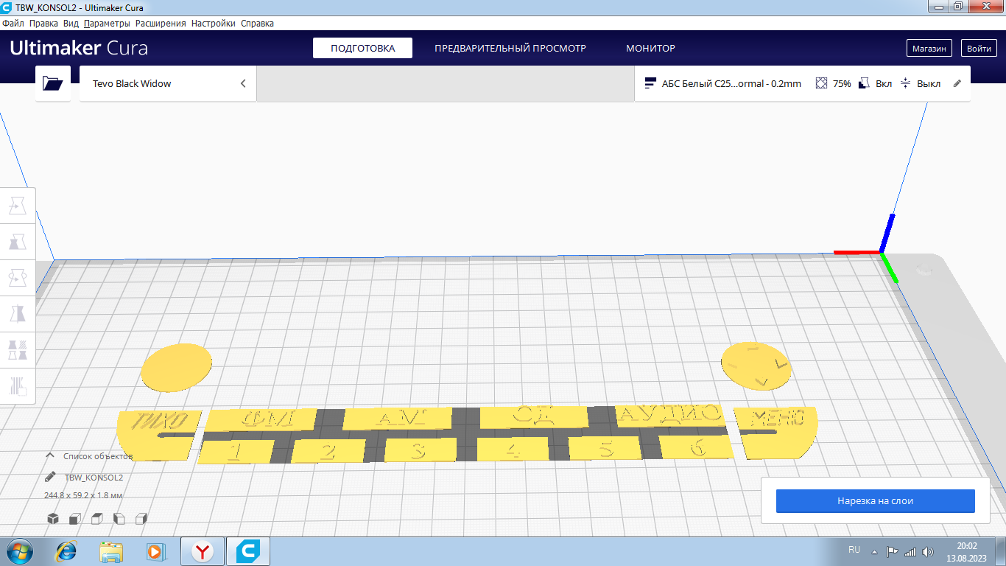Click the TBW_KONSOL2 object name

94,478
